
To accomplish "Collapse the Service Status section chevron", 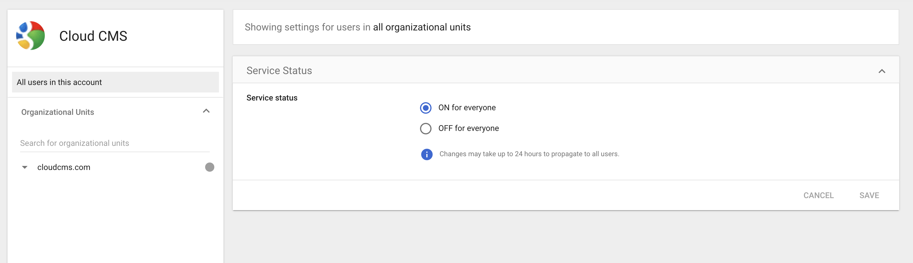I will pos(881,71).
